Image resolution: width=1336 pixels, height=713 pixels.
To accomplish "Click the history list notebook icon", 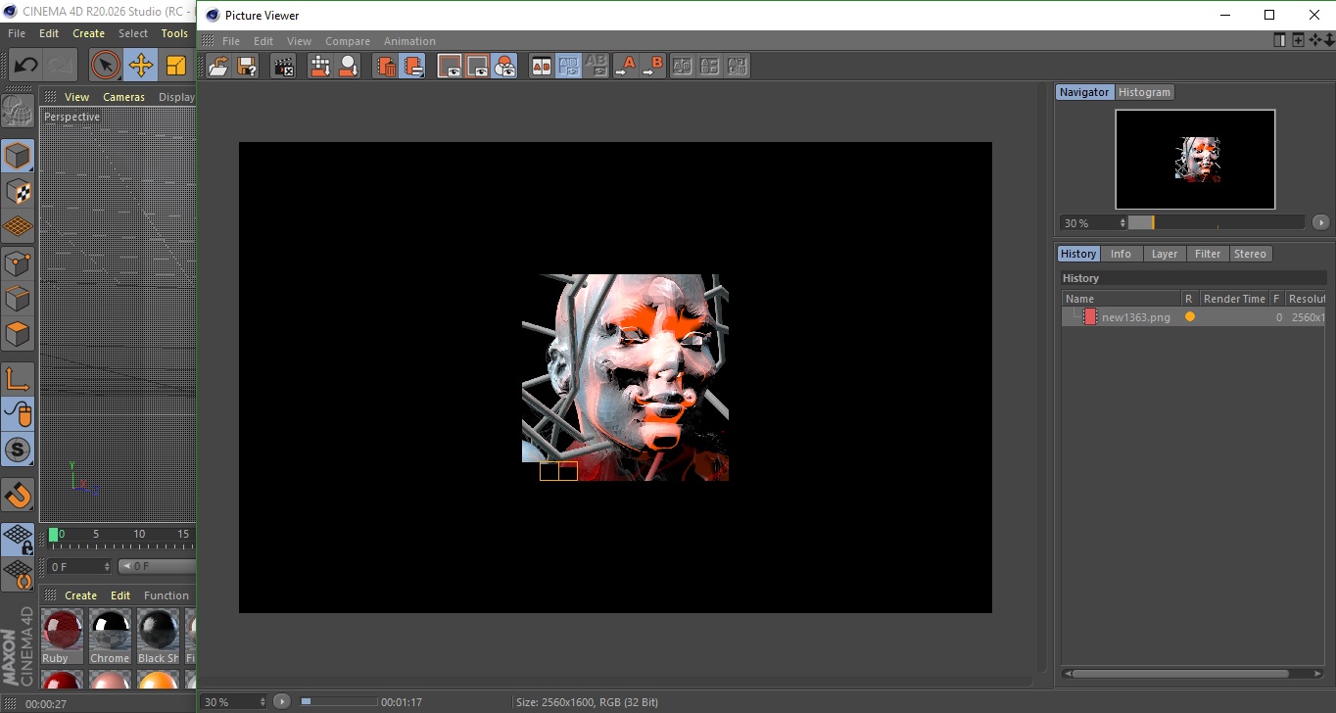I will (412, 66).
